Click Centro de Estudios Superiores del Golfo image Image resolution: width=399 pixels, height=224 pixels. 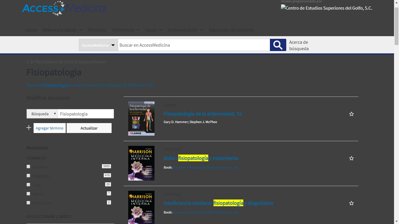click(327, 8)
